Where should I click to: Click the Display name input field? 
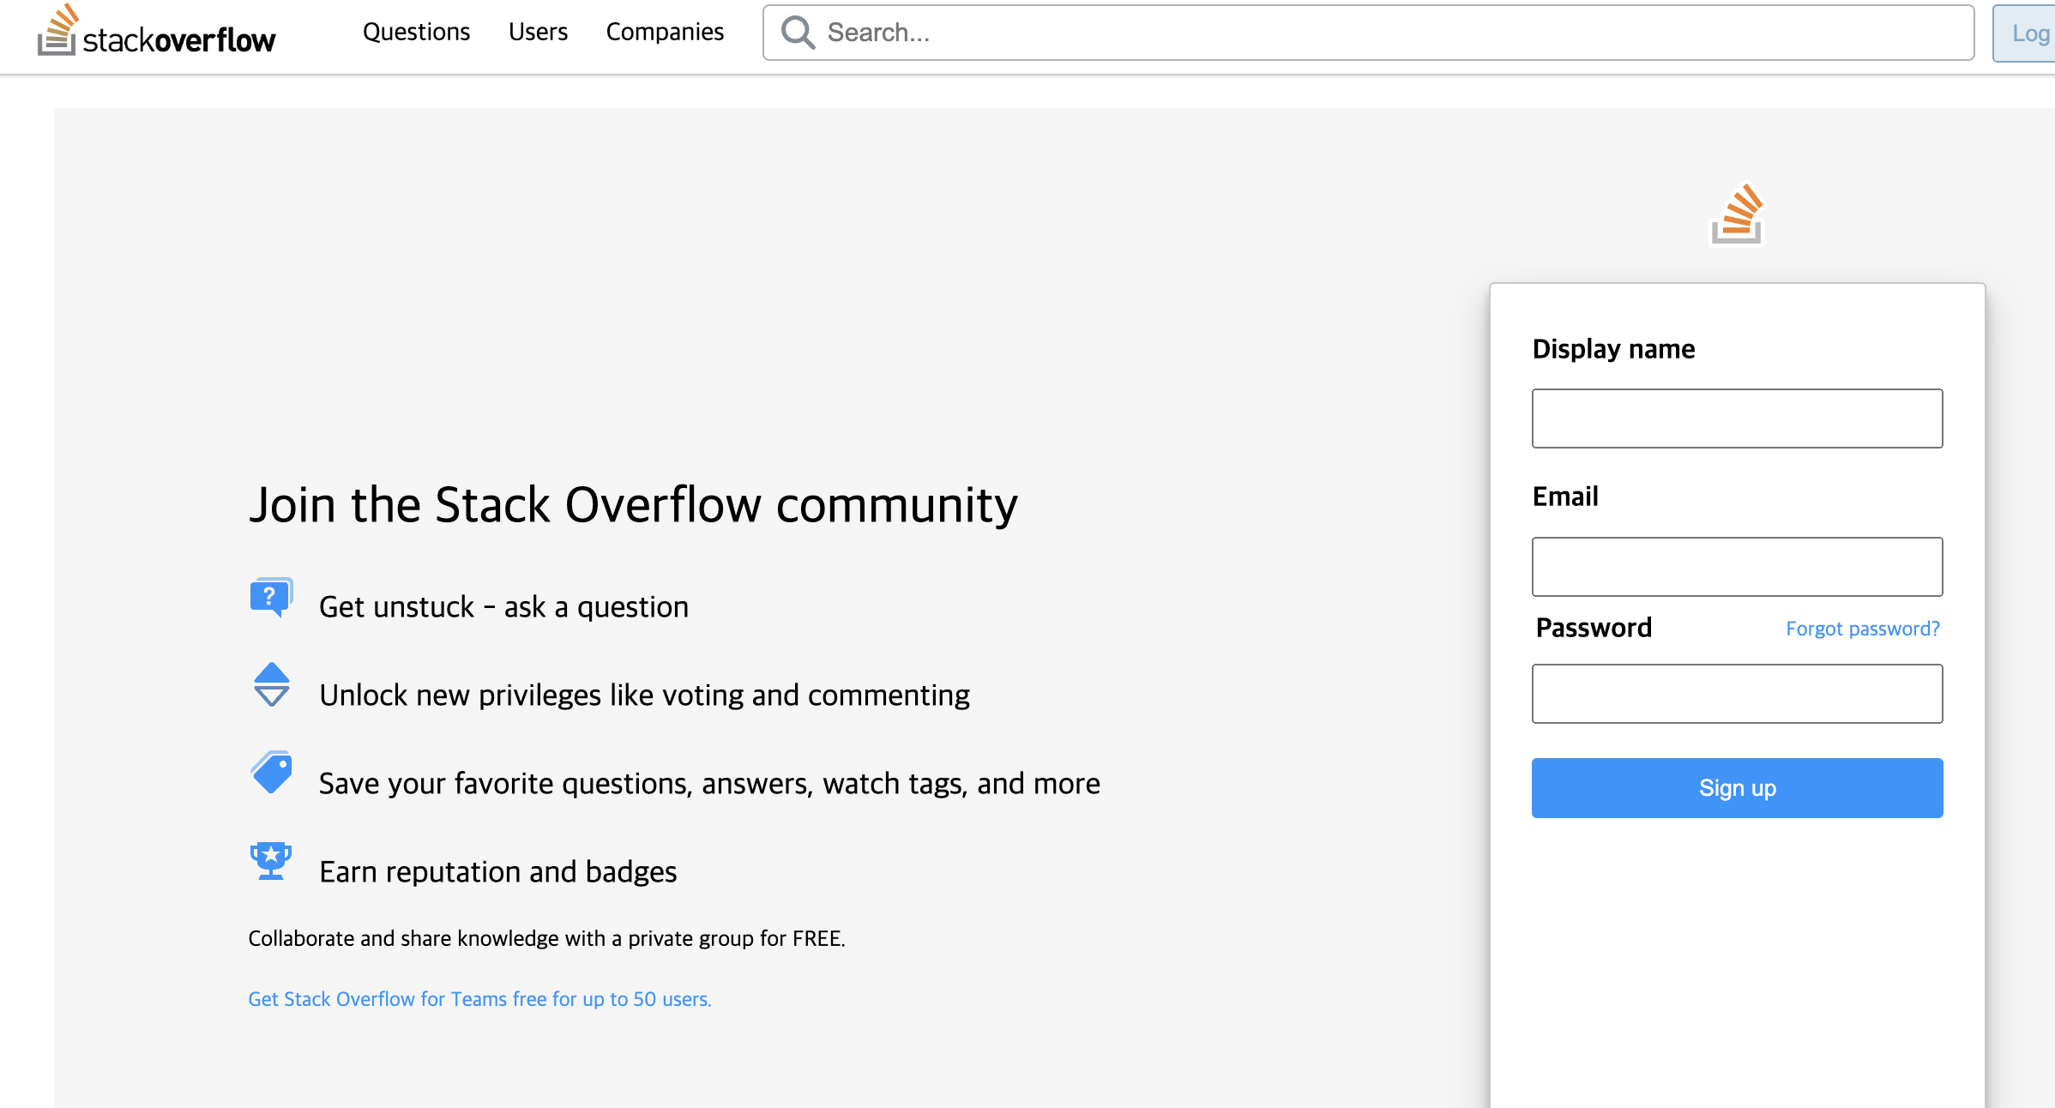pos(1737,419)
